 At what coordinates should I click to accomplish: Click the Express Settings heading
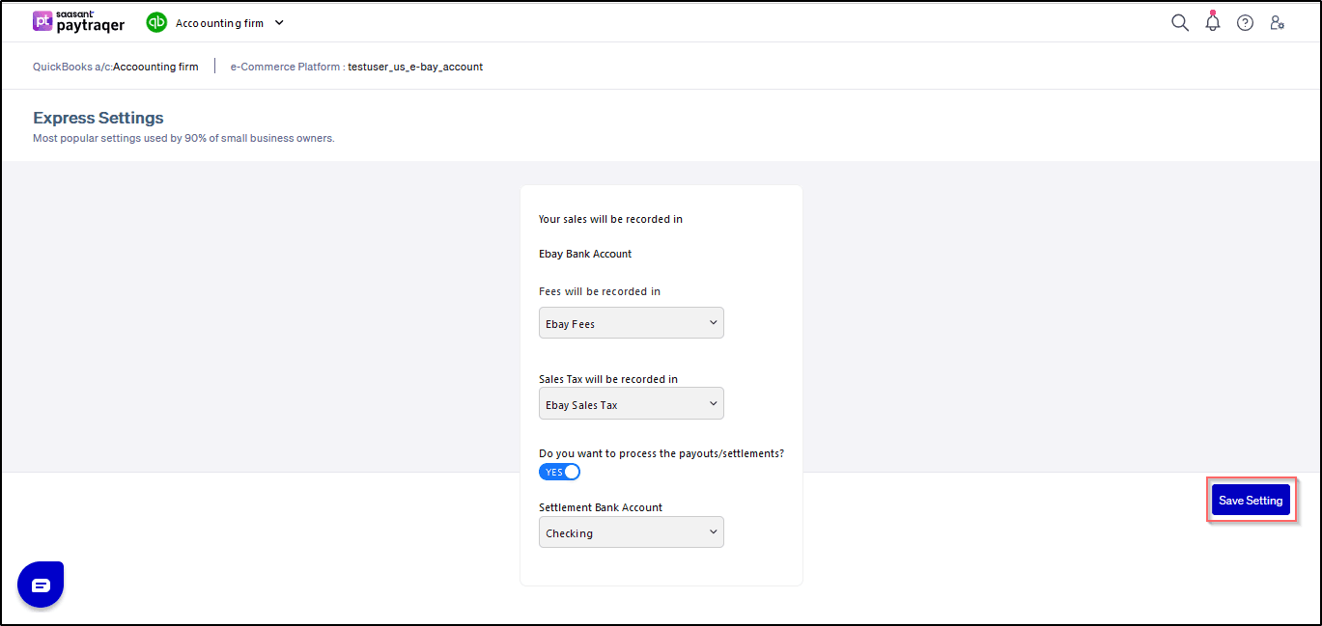point(98,118)
